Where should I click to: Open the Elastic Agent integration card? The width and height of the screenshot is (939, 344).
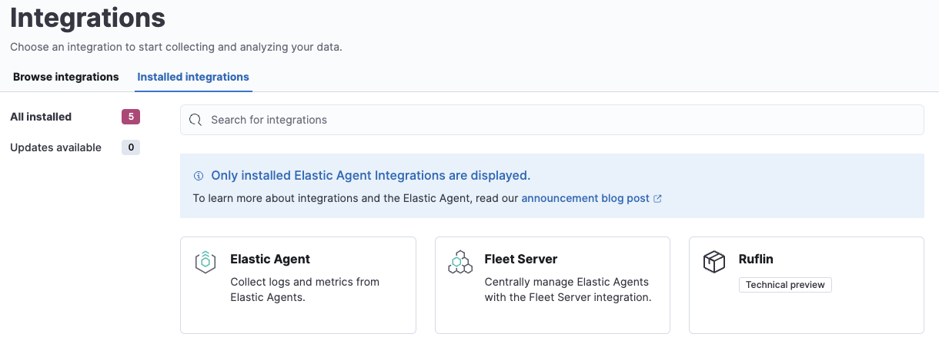pyautogui.click(x=298, y=285)
